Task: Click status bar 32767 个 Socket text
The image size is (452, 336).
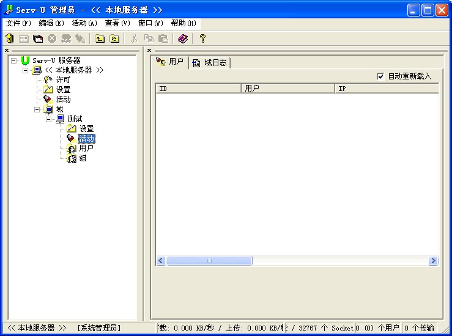Action: [x=326, y=328]
